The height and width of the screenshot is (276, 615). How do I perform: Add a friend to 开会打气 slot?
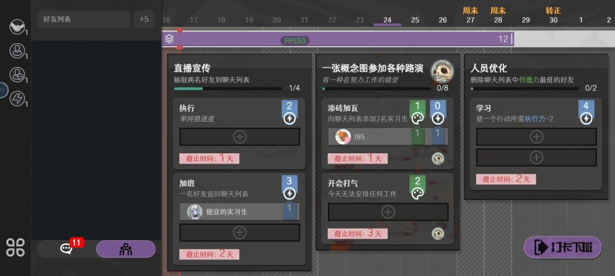388,212
